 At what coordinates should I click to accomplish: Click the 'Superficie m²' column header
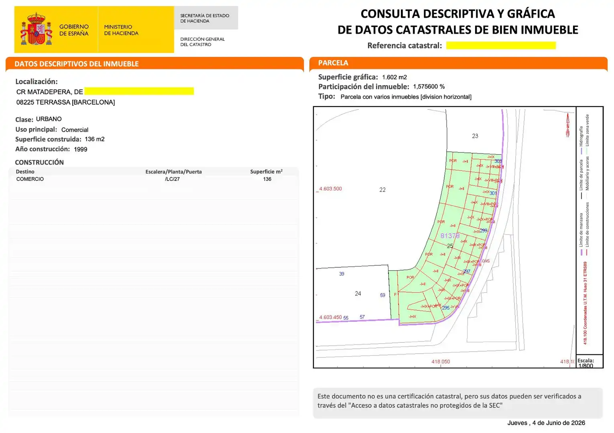click(x=266, y=172)
